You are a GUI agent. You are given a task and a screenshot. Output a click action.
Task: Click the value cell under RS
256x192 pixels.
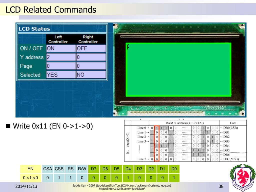click(x=70, y=178)
